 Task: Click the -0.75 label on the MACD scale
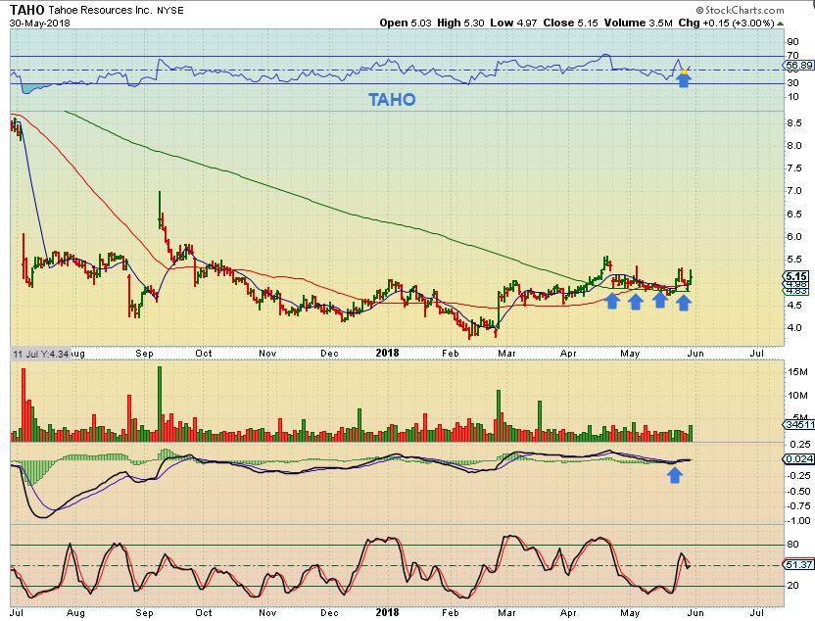[x=800, y=506]
